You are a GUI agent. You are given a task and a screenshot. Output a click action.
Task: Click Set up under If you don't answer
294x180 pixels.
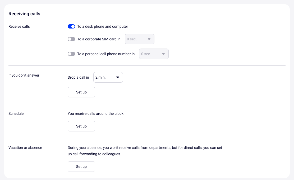pyautogui.click(x=81, y=92)
